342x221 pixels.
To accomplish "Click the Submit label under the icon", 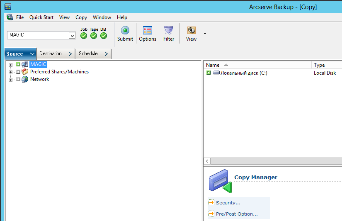I will [x=125, y=39].
